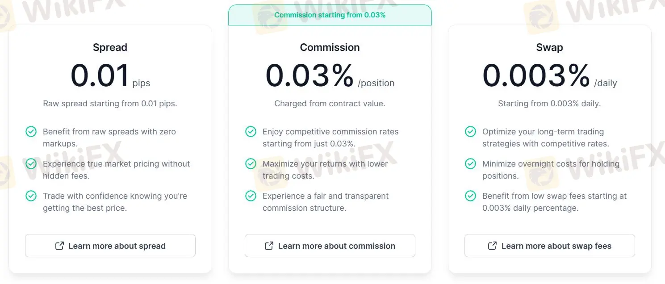Click the external-link icon beside commission
Image resolution: width=665 pixels, height=284 pixels.
(x=269, y=246)
